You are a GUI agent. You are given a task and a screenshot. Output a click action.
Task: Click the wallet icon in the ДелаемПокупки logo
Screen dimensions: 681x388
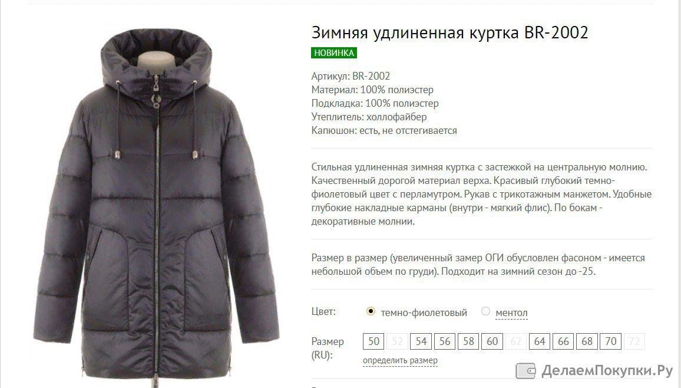[x=525, y=371]
